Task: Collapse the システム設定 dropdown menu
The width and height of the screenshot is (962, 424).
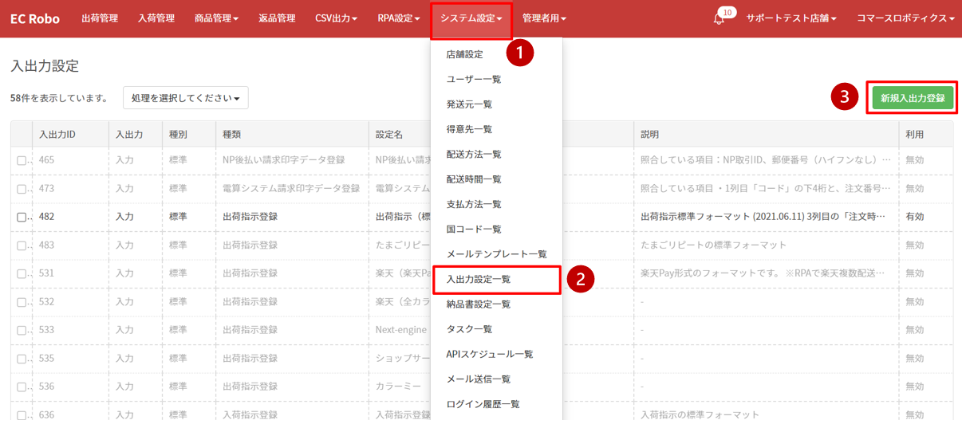Action: tap(471, 18)
